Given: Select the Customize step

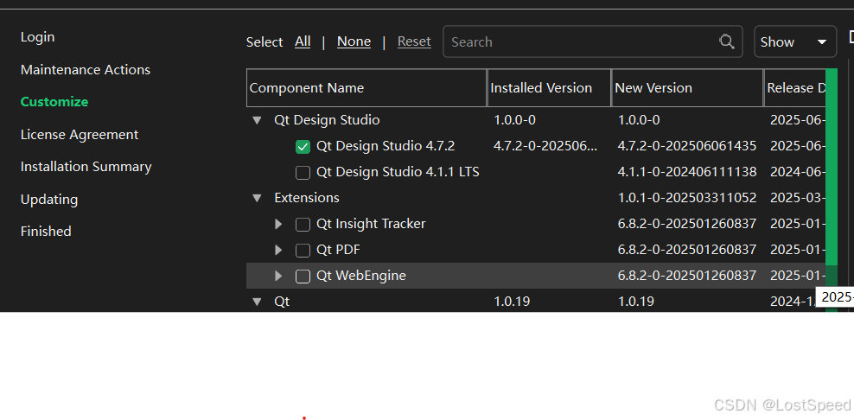Looking at the screenshot, I should (x=54, y=102).
